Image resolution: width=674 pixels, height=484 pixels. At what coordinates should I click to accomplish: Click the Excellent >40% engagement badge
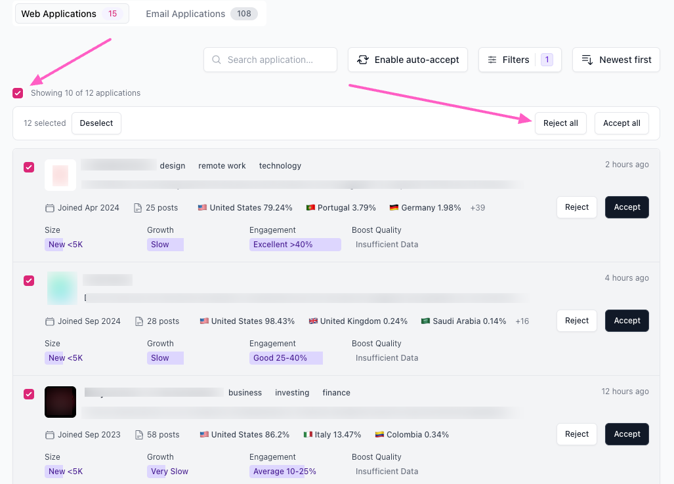295,245
